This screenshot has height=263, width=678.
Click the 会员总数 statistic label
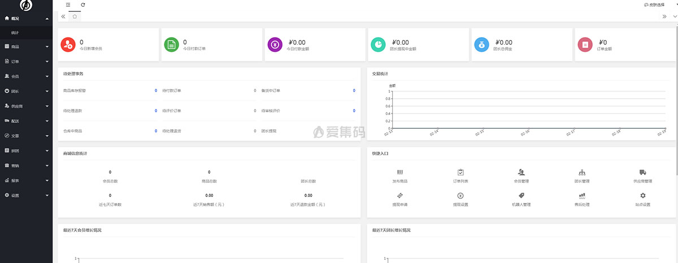pyautogui.click(x=110, y=181)
